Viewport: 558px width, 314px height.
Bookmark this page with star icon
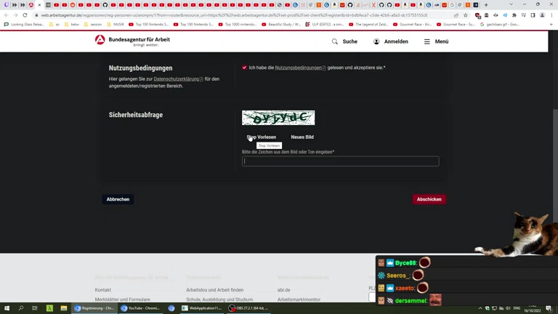click(466, 15)
